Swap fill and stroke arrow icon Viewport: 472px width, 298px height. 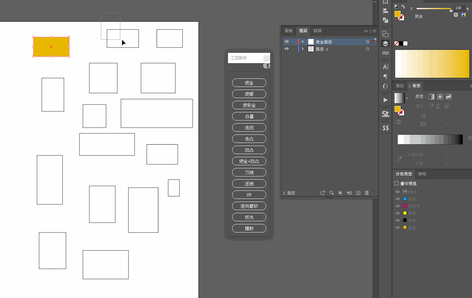point(403,6)
